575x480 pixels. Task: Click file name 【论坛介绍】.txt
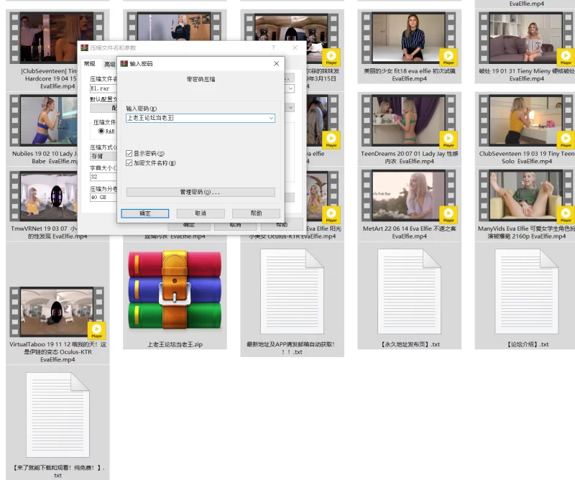coord(527,344)
